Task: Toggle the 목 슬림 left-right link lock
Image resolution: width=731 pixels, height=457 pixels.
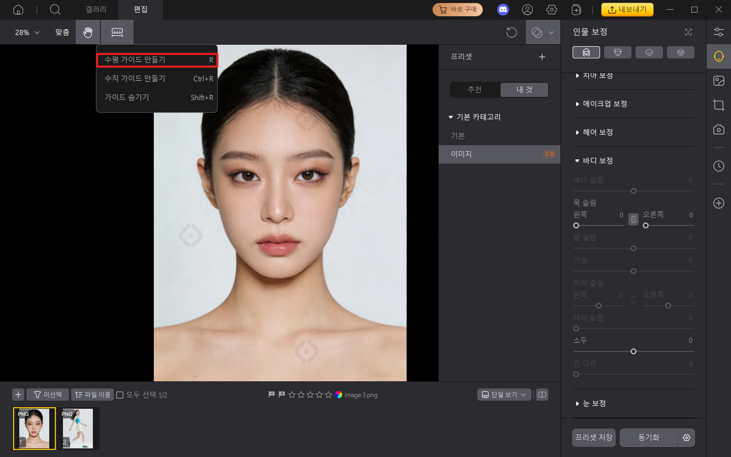Action: (x=633, y=219)
